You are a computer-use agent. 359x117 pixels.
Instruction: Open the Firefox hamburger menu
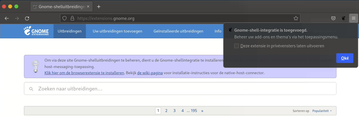[353, 18]
